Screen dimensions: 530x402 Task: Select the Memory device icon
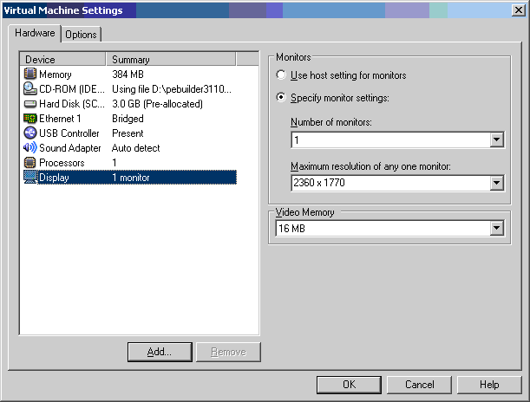coord(30,75)
